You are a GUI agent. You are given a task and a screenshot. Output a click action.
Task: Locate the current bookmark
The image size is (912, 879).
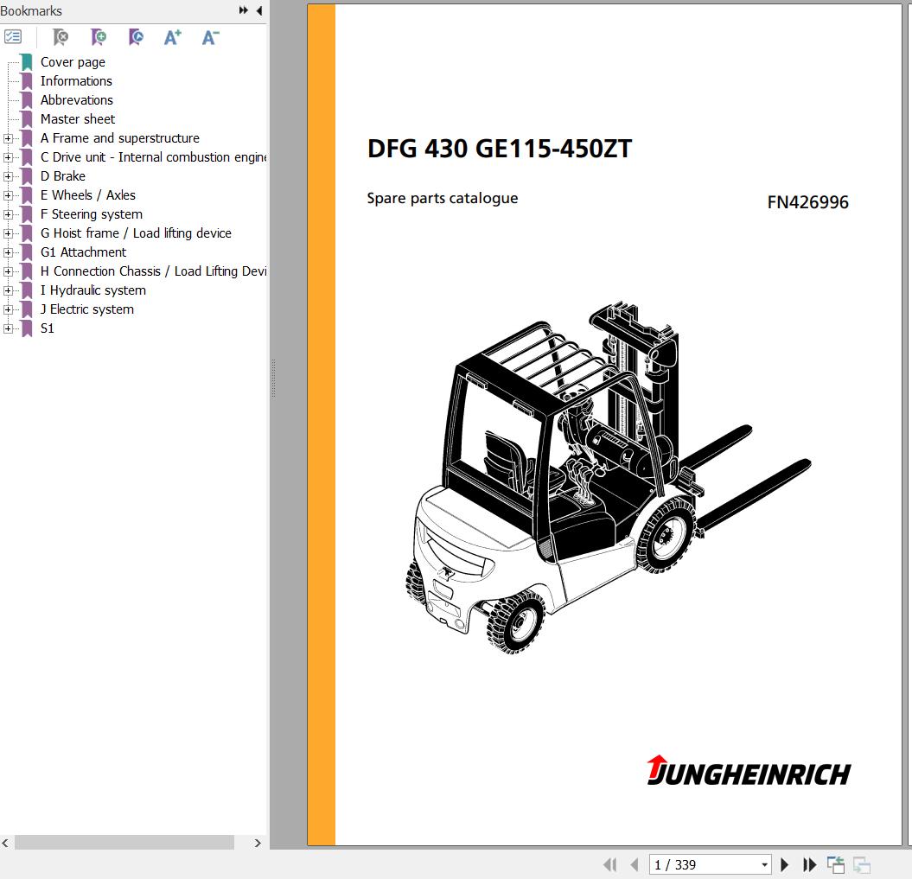tap(136, 37)
